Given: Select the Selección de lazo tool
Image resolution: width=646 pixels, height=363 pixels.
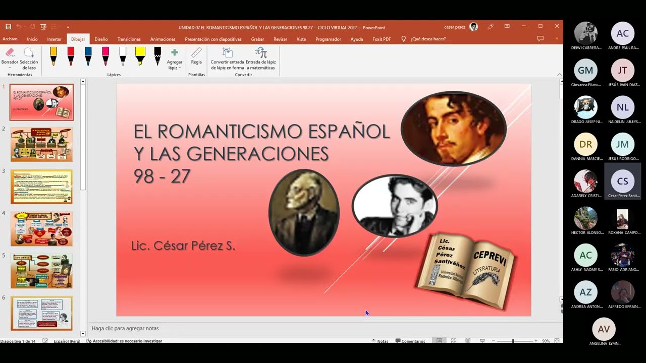Looking at the screenshot, I should [29, 58].
